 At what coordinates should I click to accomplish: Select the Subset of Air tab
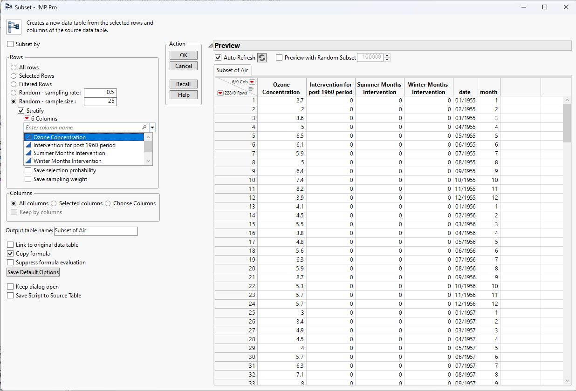tap(233, 70)
